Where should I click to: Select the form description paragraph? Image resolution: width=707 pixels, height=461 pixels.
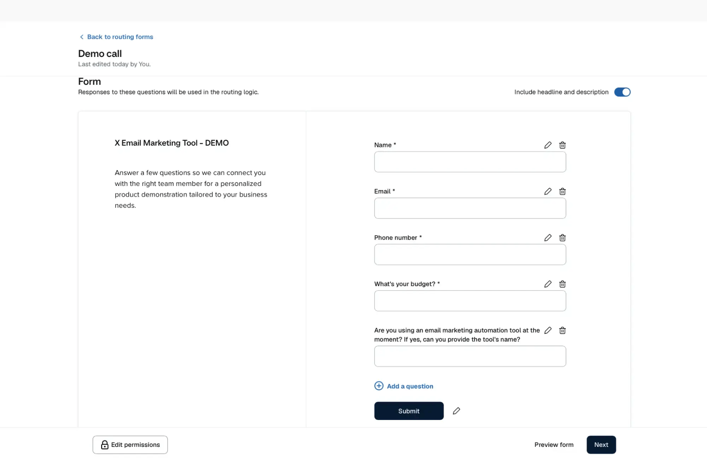(x=191, y=189)
